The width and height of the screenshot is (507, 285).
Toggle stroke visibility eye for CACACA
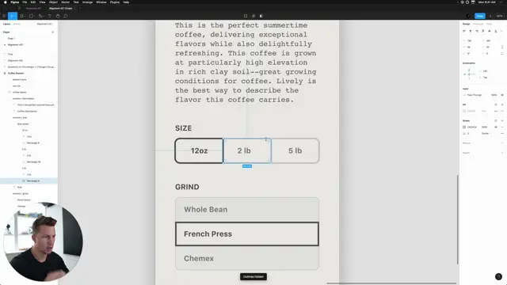496,127
